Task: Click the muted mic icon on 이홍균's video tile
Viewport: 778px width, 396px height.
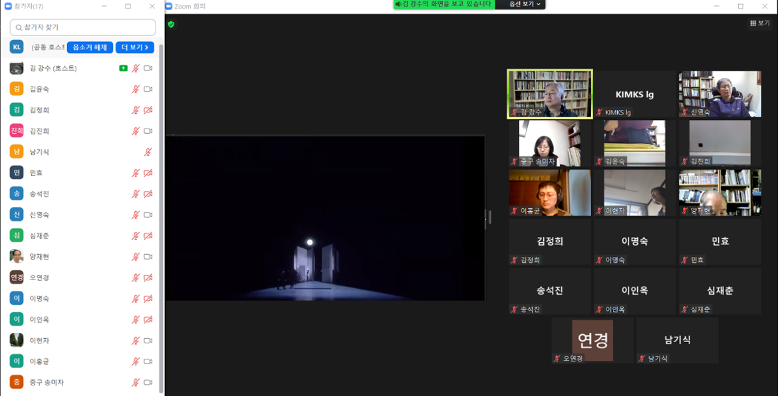Action: click(513, 211)
